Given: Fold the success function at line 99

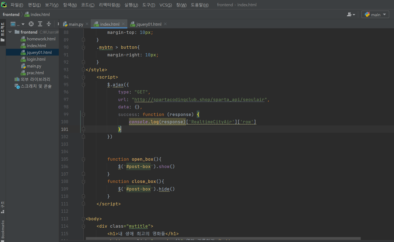Looking at the screenshot, I should 83,114.
